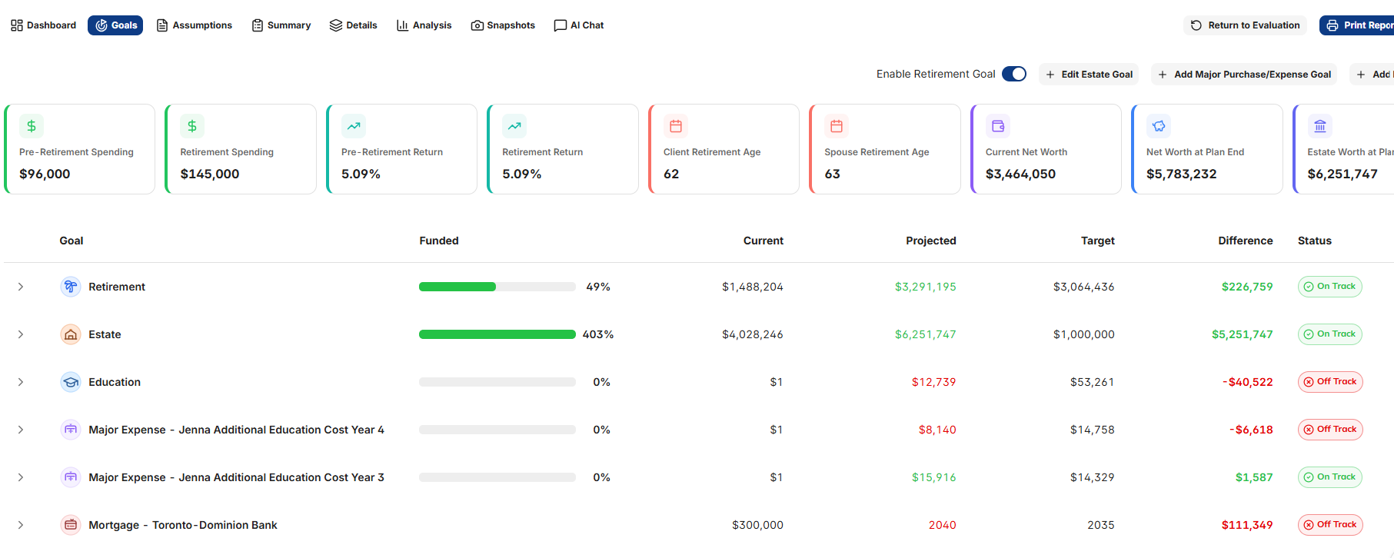Go to the Details tab

pos(354,25)
